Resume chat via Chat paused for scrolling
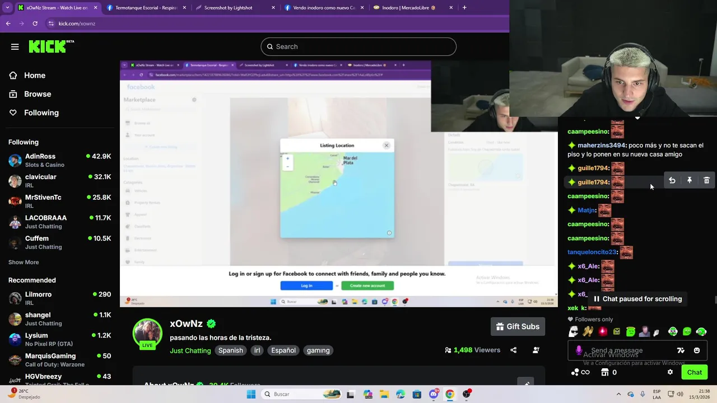This screenshot has height=403, width=717. tap(637, 299)
